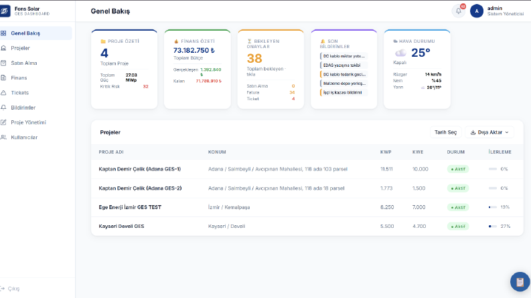Open Kullanıcılar menu item
531x298 pixels.
click(x=36, y=137)
